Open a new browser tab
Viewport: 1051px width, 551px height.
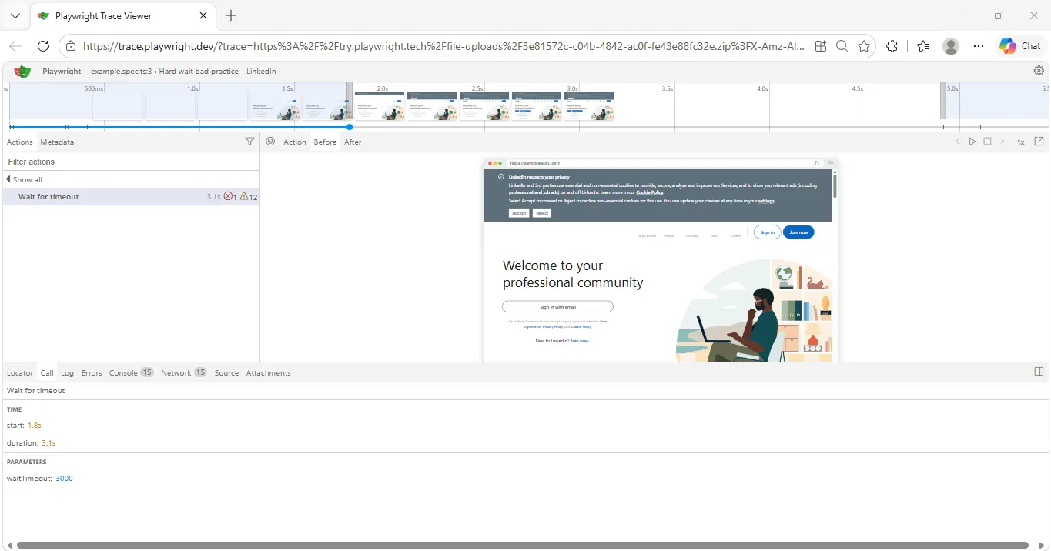click(x=231, y=15)
